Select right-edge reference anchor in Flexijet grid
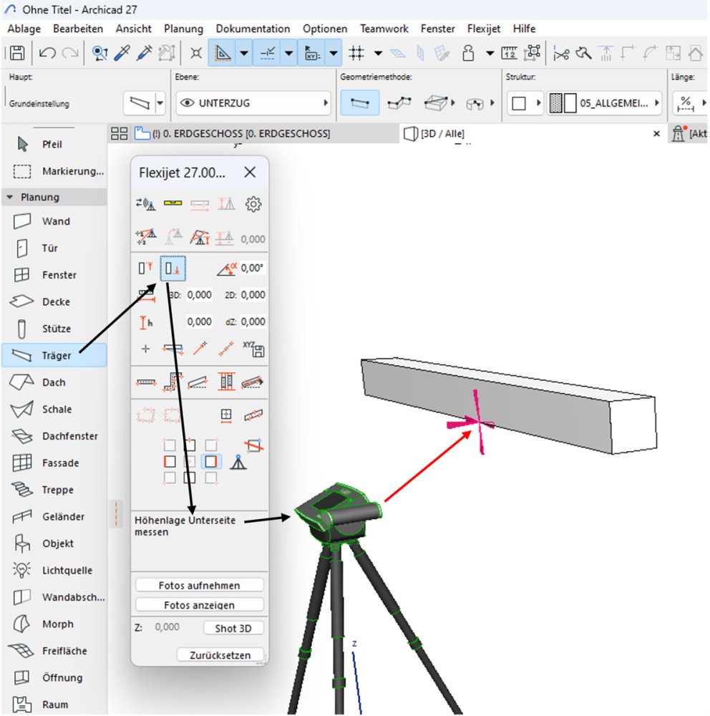The image size is (710, 716). click(211, 462)
